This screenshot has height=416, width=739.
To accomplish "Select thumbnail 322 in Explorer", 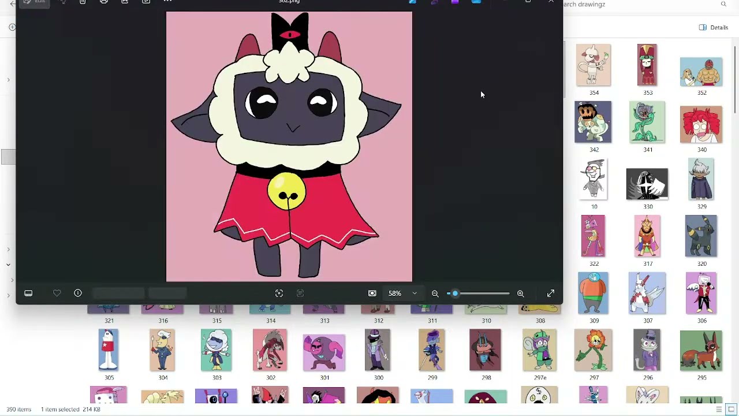I will point(593,236).
